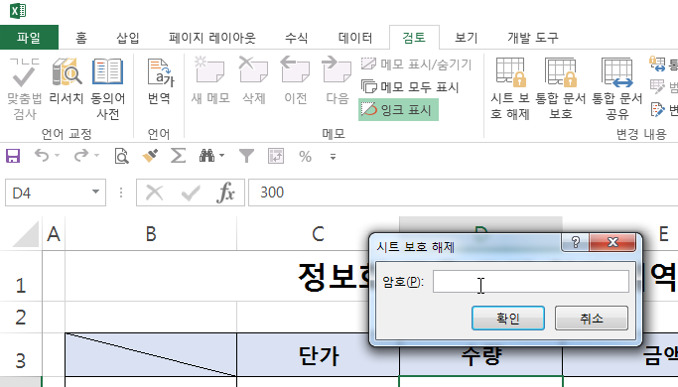Select row 1 header
678x387 pixels.
pyautogui.click(x=21, y=276)
